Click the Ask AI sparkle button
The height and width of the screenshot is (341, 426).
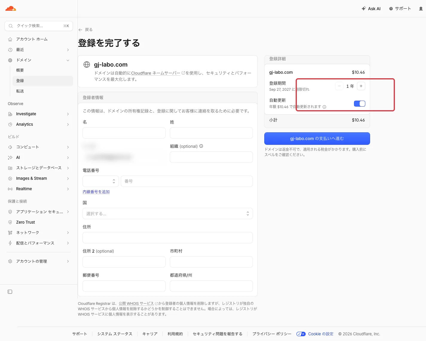tap(371, 9)
